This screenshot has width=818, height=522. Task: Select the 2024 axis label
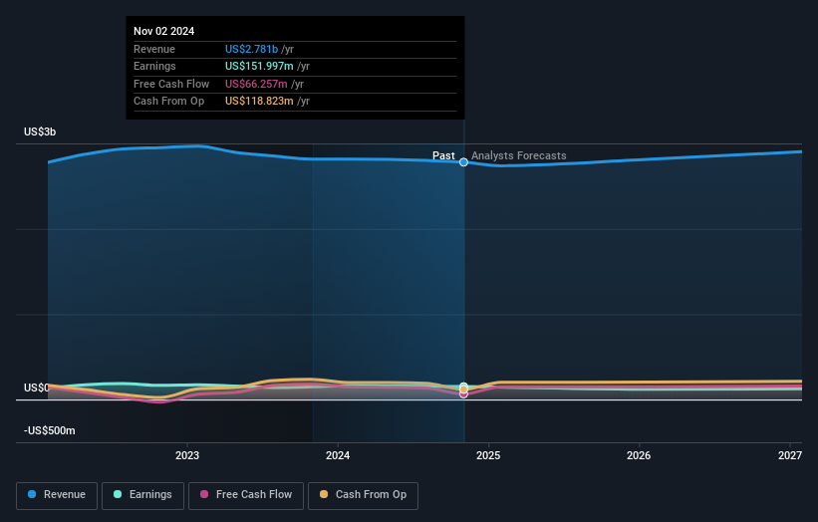[338, 455]
